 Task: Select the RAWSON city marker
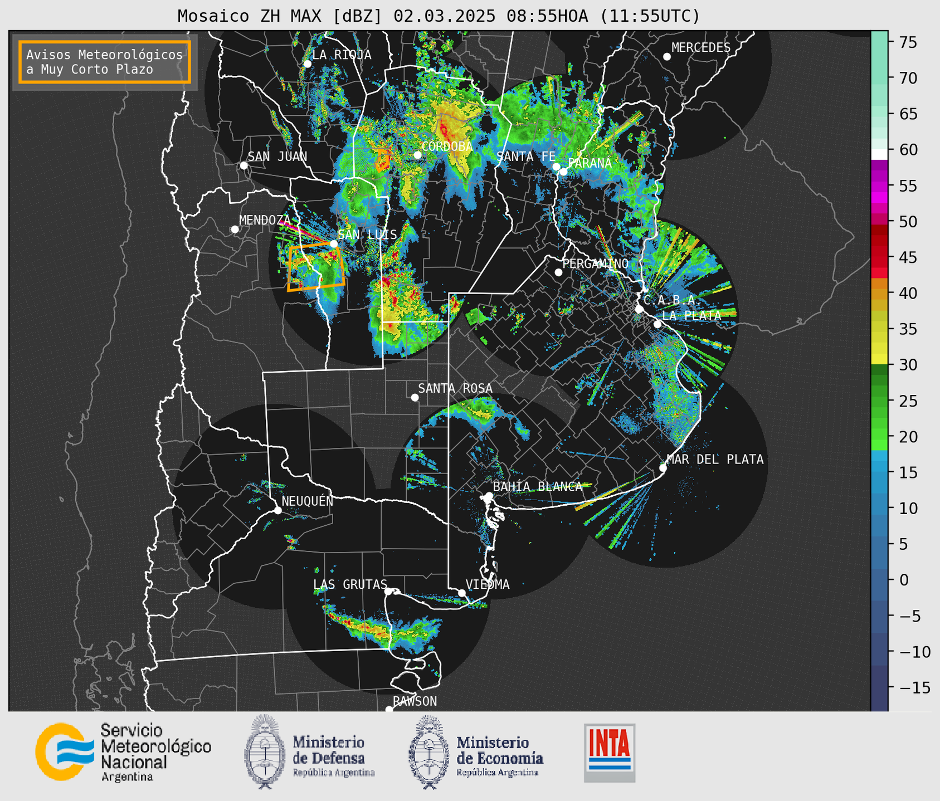[389, 709]
